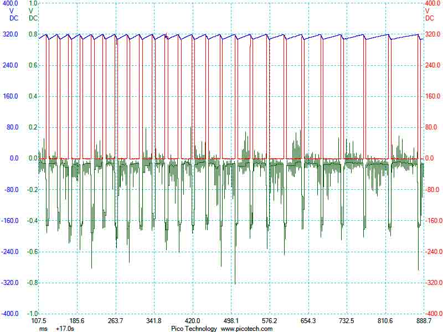Click the 420.0 time axis marker

[x=192, y=321]
